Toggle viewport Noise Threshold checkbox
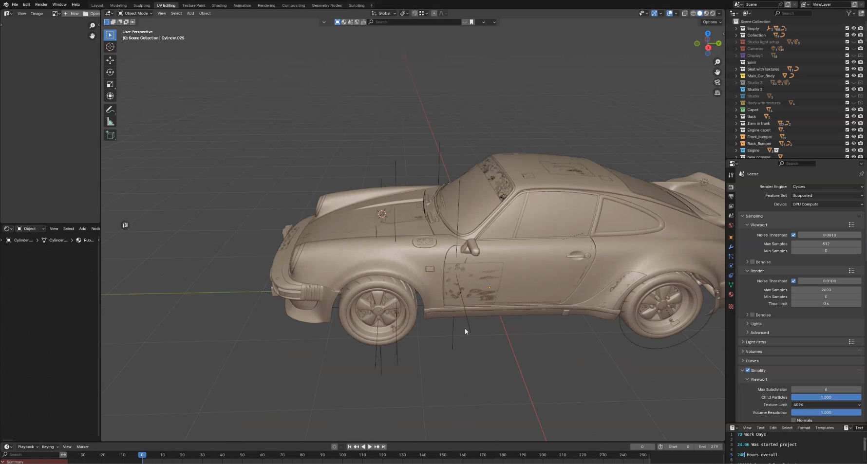The width and height of the screenshot is (867, 464). pos(793,235)
